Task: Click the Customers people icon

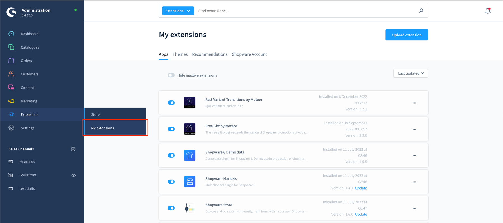Action: point(11,74)
